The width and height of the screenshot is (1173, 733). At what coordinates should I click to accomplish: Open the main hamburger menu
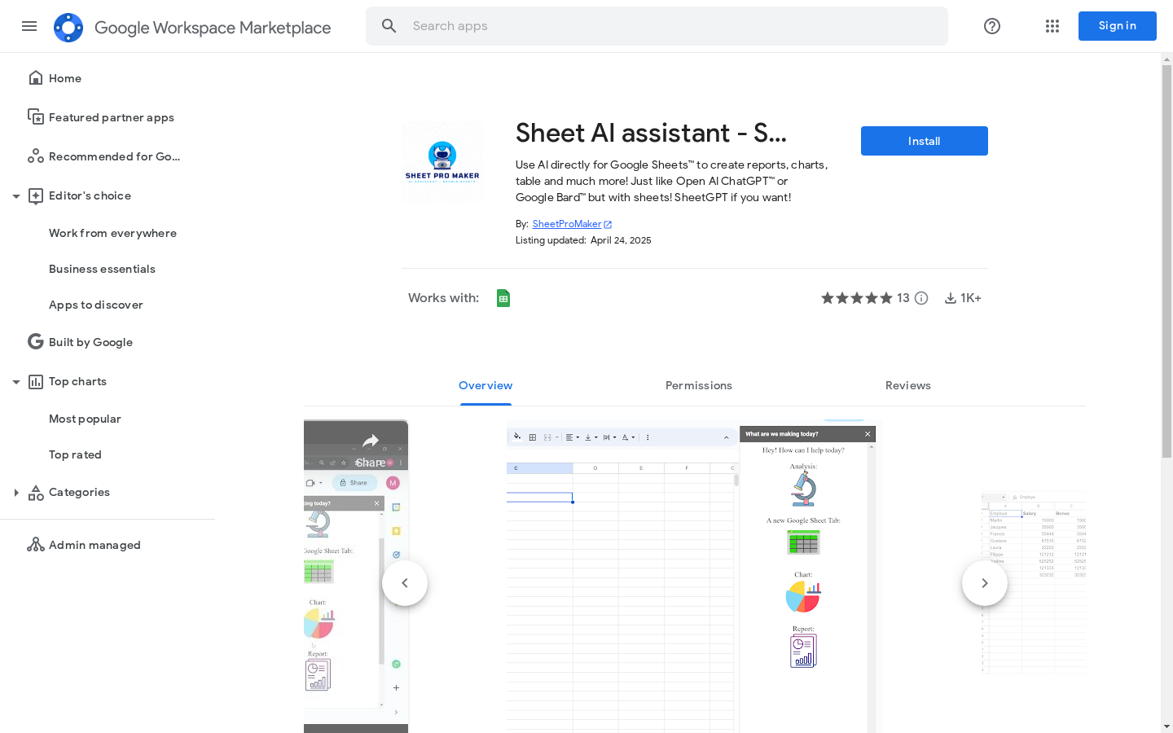tap(29, 26)
